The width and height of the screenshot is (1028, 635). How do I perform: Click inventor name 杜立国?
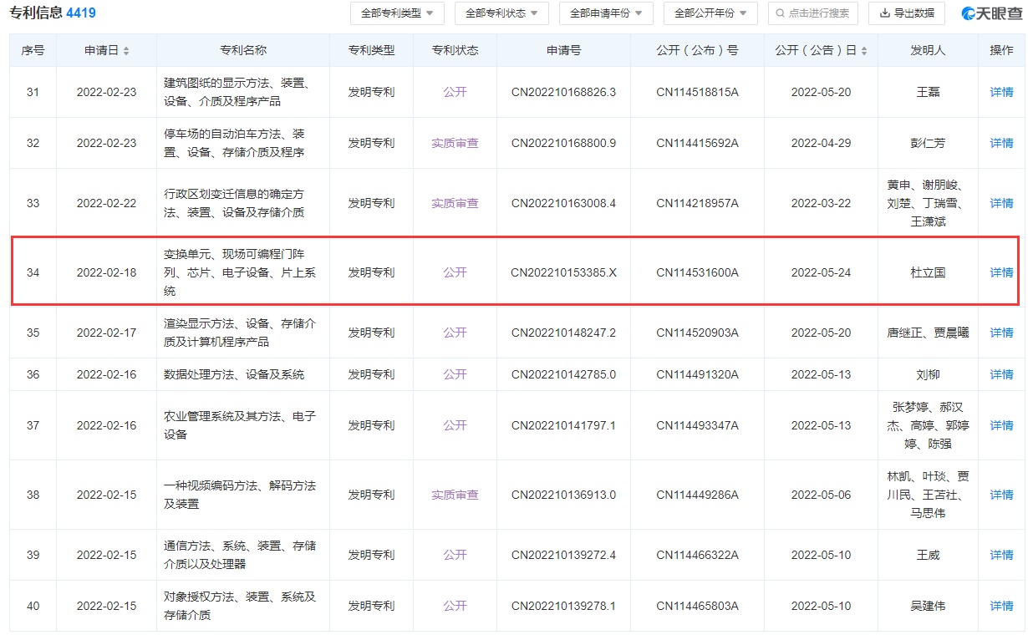coord(928,272)
